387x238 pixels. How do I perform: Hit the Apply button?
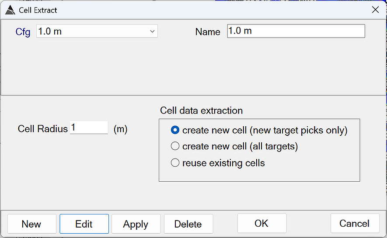coord(136,224)
